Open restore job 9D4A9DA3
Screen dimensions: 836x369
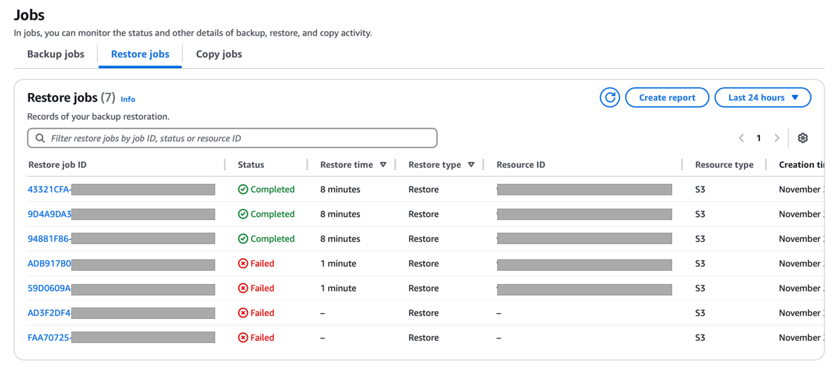coord(49,214)
